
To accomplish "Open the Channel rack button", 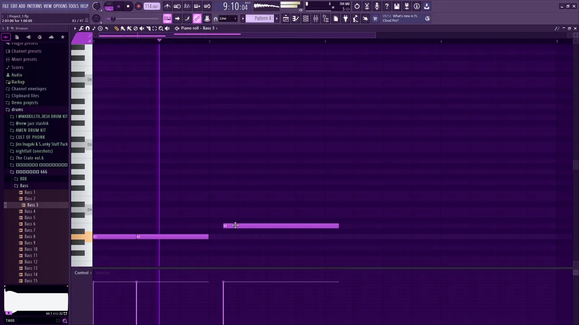I will (306, 19).
